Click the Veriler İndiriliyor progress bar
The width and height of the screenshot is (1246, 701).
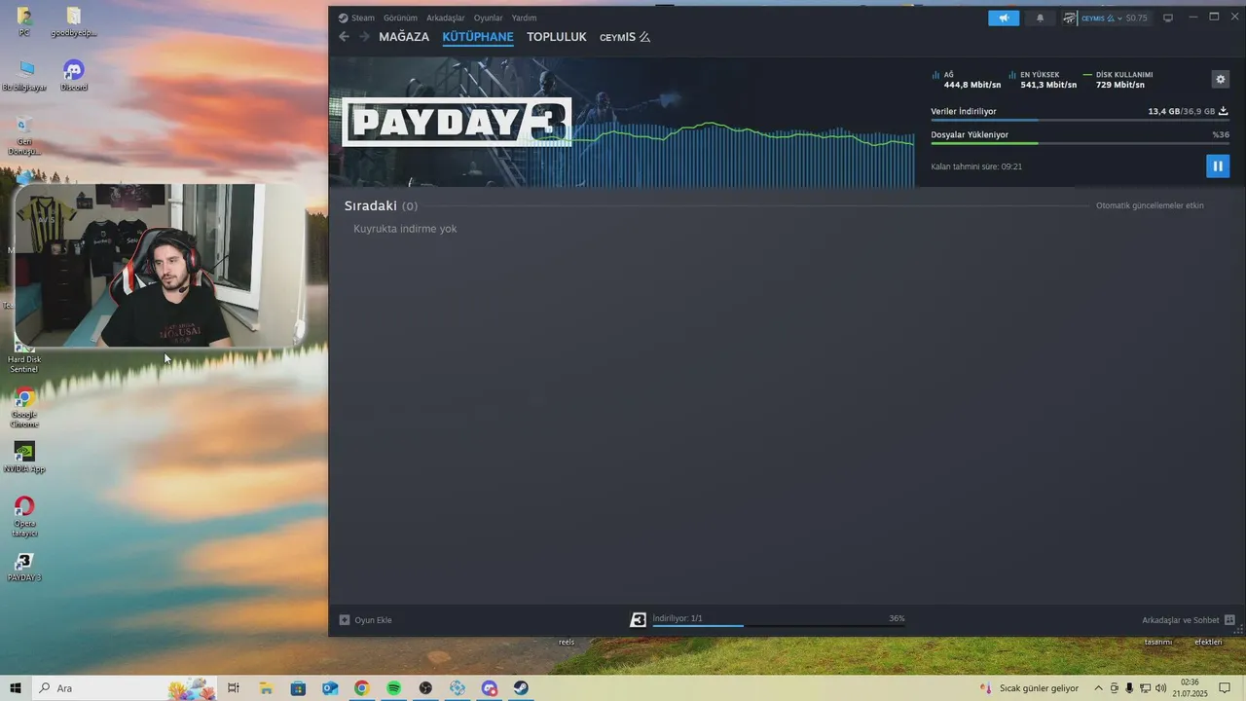coord(1080,120)
